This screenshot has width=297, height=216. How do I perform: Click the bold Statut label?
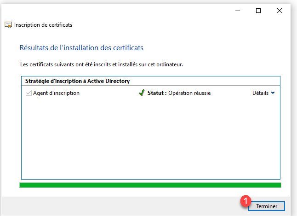(157, 93)
